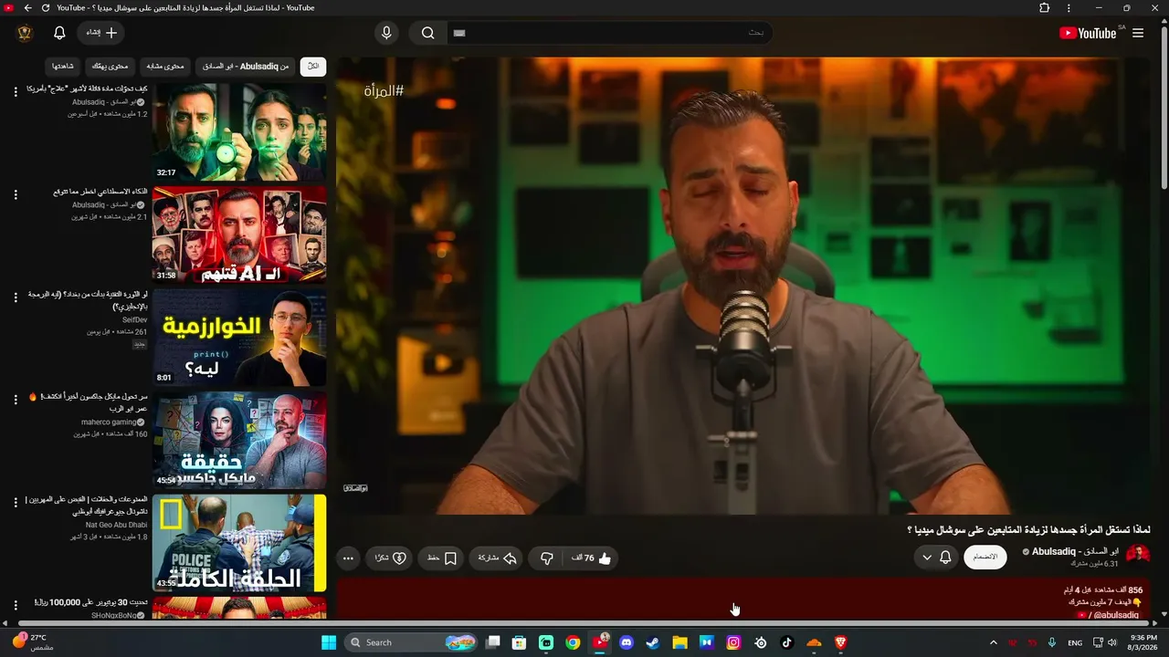
Task: Click the main video player
Action: (x=743, y=287)
